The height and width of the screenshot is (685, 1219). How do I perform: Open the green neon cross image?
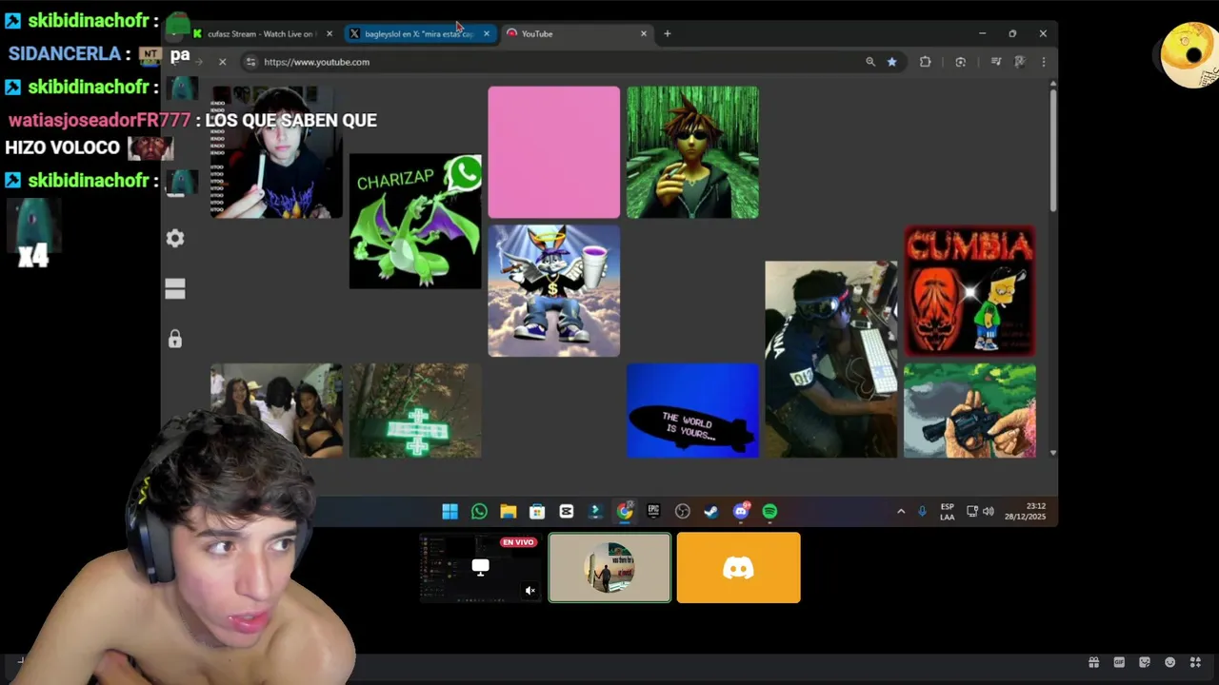pyautogui.click(x=415, y=411)
